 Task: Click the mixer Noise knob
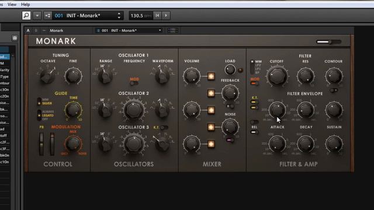pos(230,127)
